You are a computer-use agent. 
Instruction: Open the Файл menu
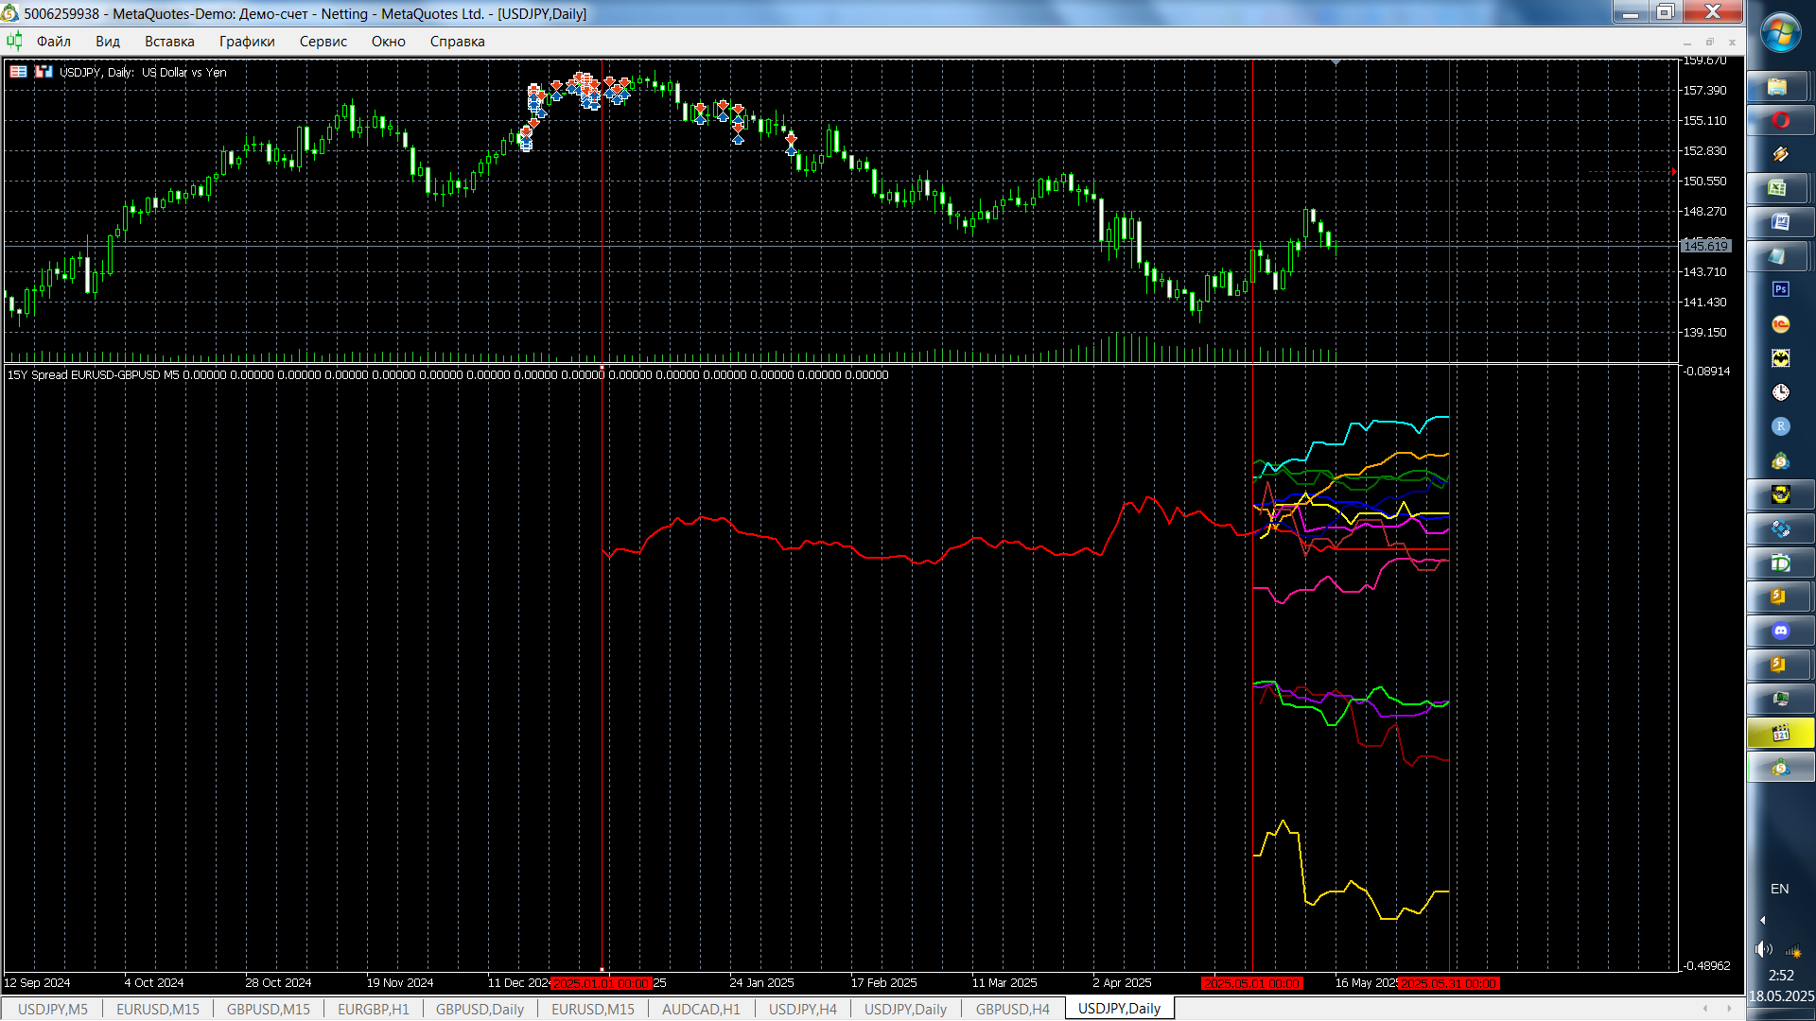54,42
